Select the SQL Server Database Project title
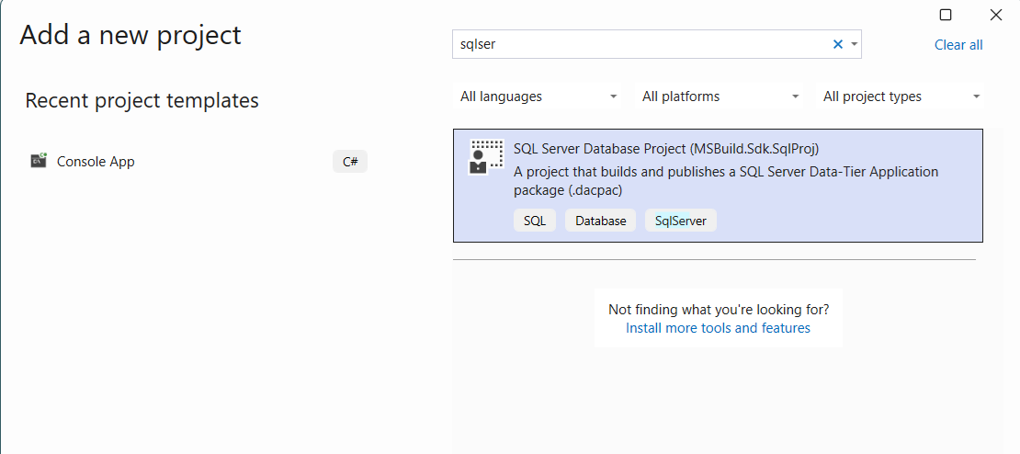 (665, 148)
